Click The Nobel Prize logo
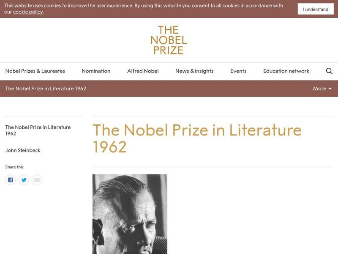Viewport: 338px width, 254px height. [x=169, y=40]
